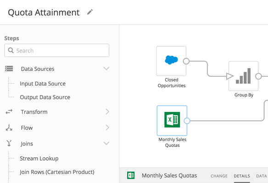Select Stream Lookup step

tap(39, 158)
